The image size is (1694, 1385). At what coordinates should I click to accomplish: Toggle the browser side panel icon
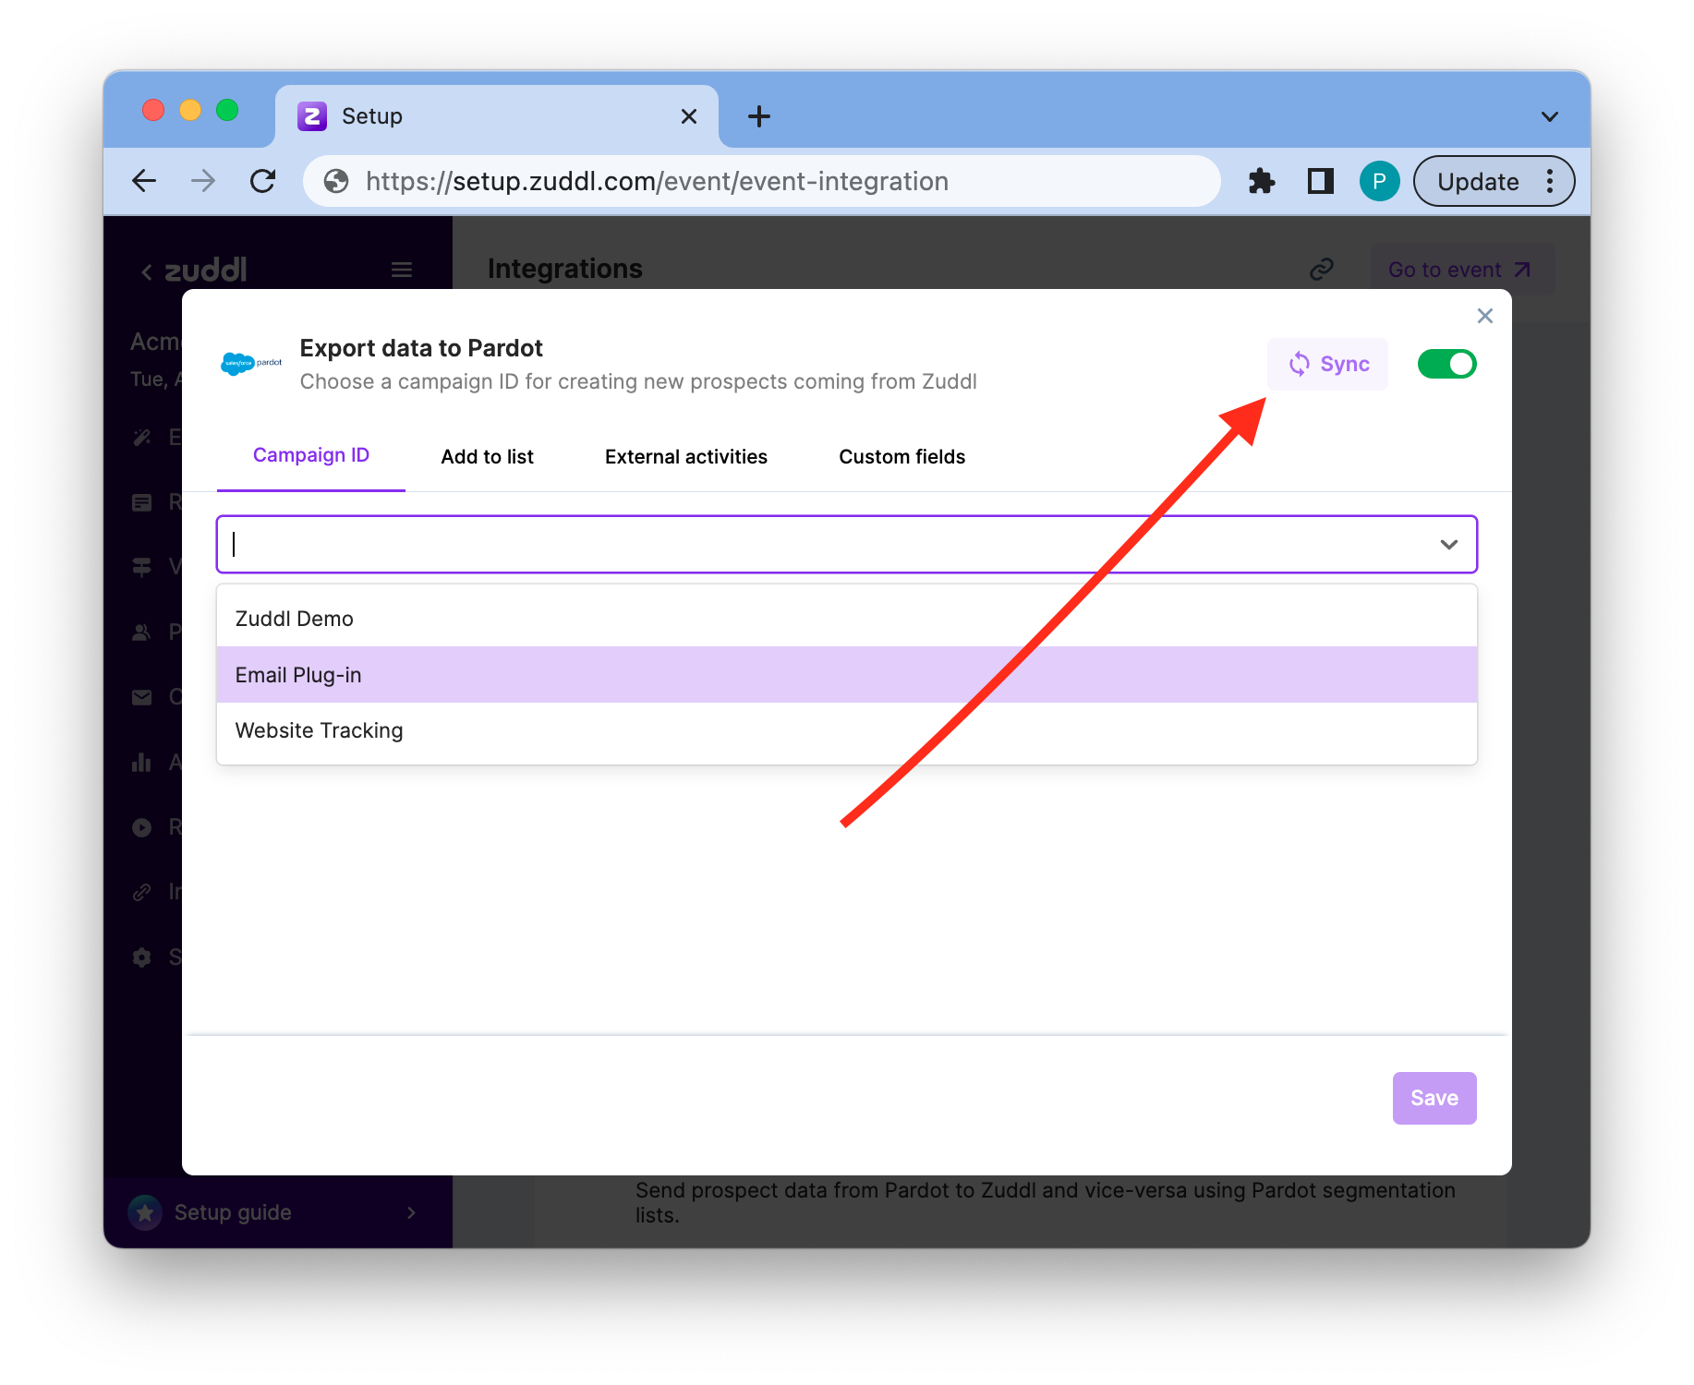1320,181
